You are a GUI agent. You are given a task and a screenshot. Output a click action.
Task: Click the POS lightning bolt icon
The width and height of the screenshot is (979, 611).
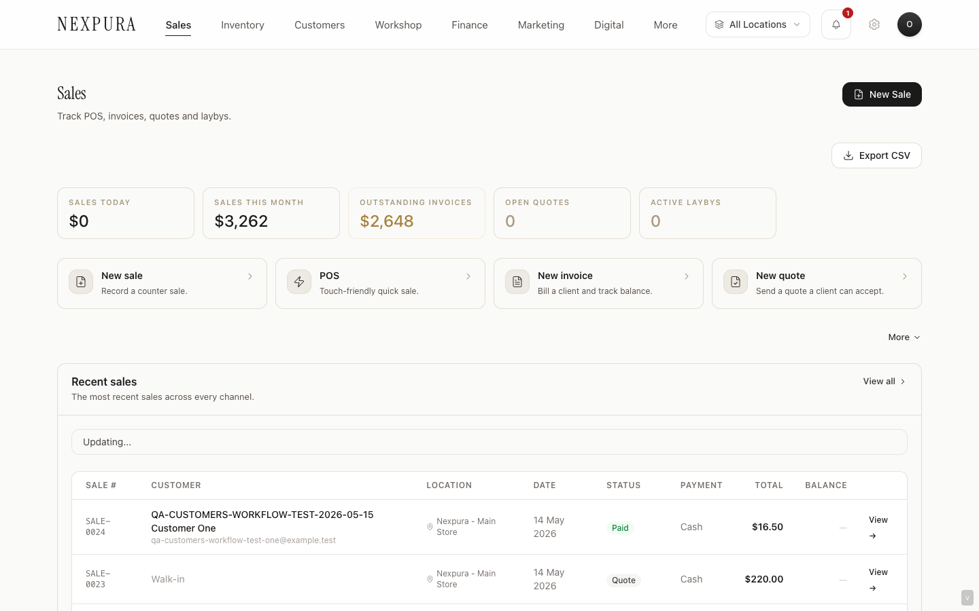click(x=299, y=282)
